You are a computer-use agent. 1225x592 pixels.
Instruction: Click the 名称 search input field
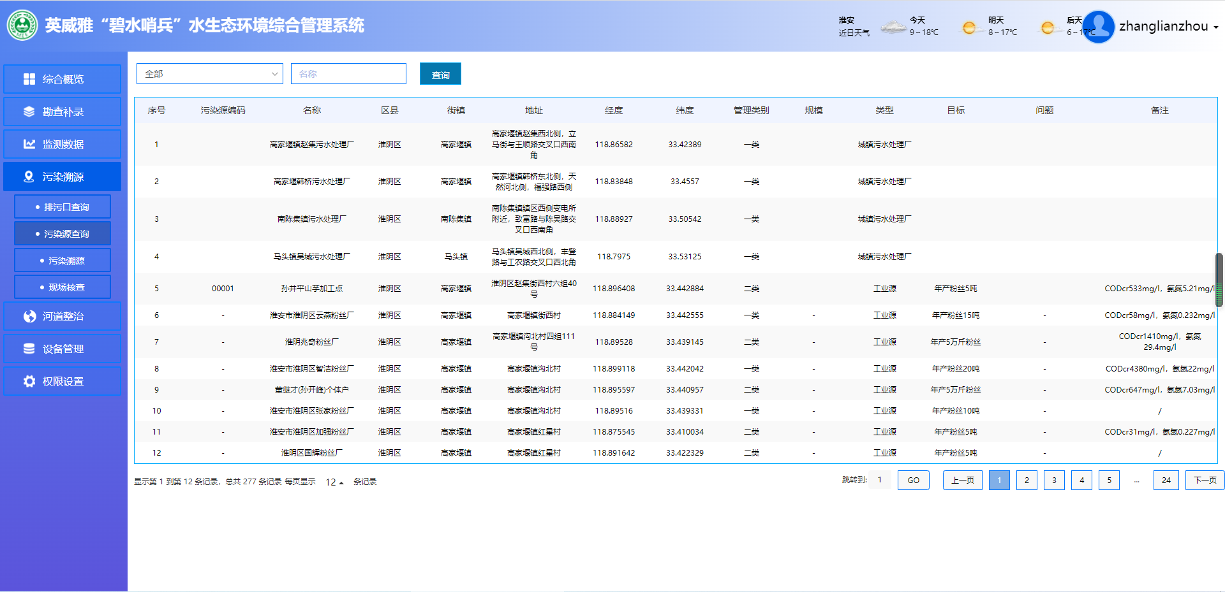click(x=348, y=74)
